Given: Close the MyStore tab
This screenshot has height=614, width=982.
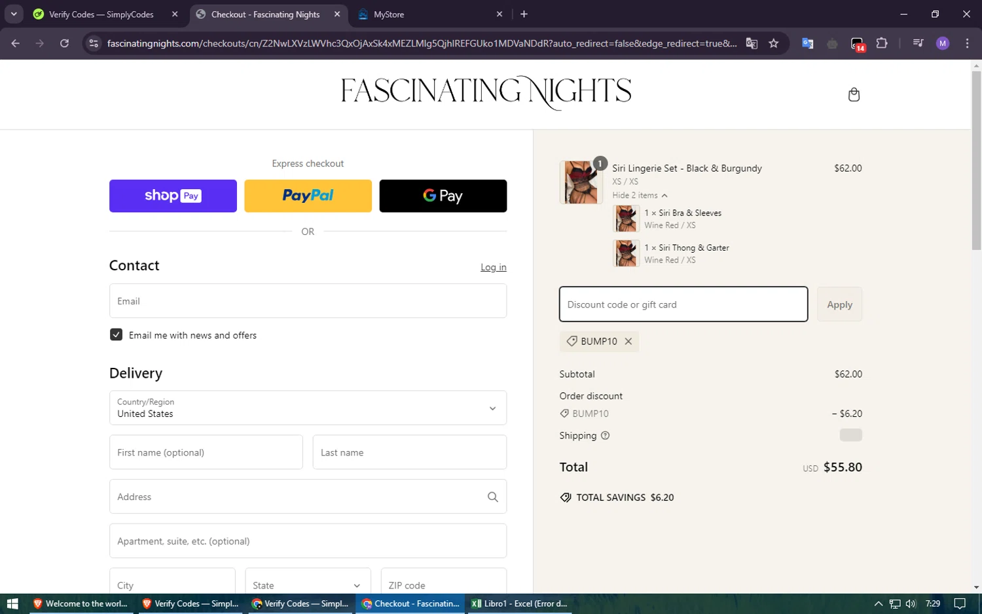Looking at the screenshot, I should (500, 14).
